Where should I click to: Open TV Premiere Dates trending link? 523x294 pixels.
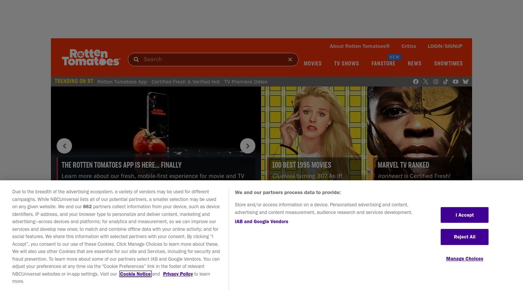246,82
